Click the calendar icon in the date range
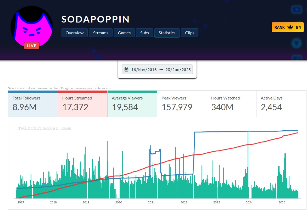 (x=126, y=70)
